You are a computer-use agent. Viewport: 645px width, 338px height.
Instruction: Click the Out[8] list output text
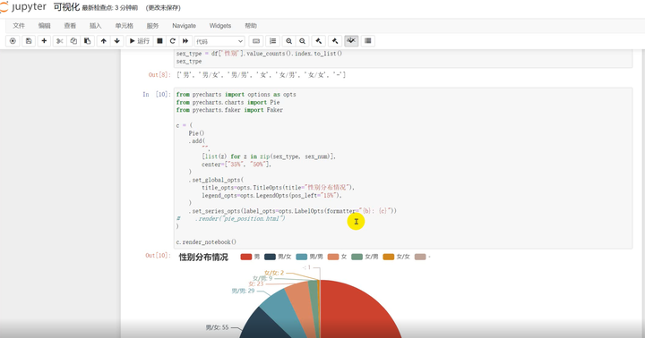[x=262, y=75]
